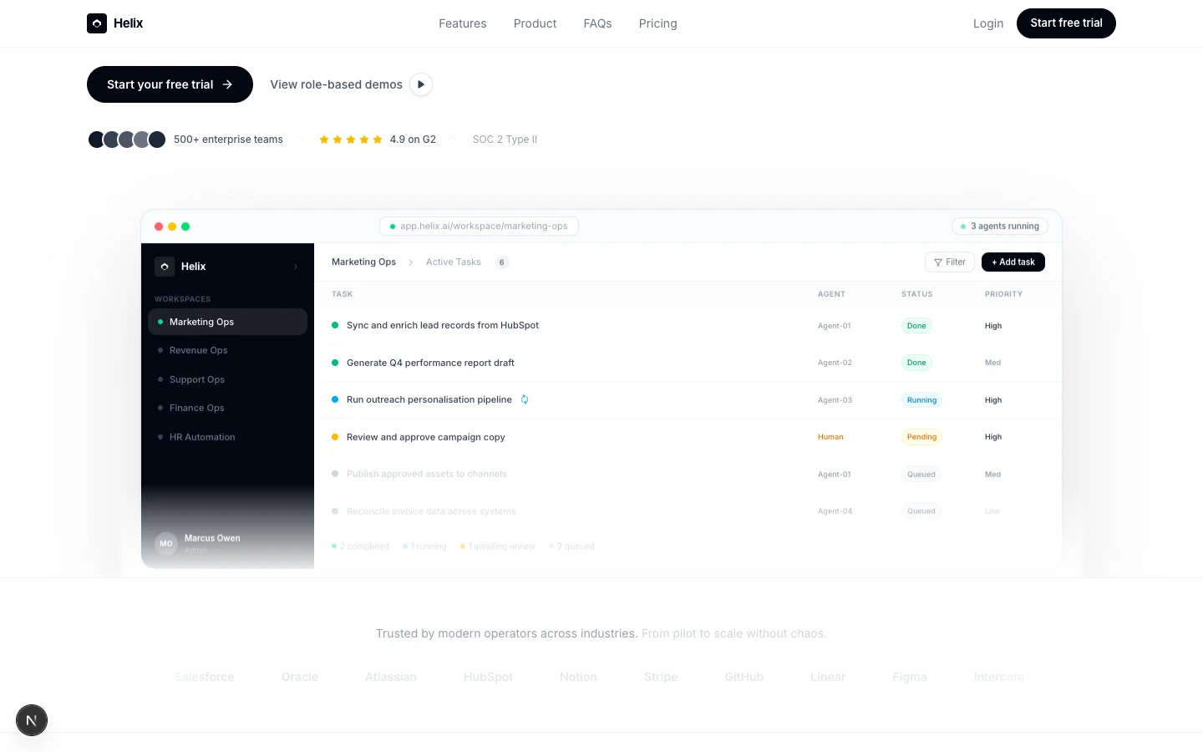Click the Marcus Owen profile name
Viewport: 1203px width, 752px height.
(x=212, y=538)
